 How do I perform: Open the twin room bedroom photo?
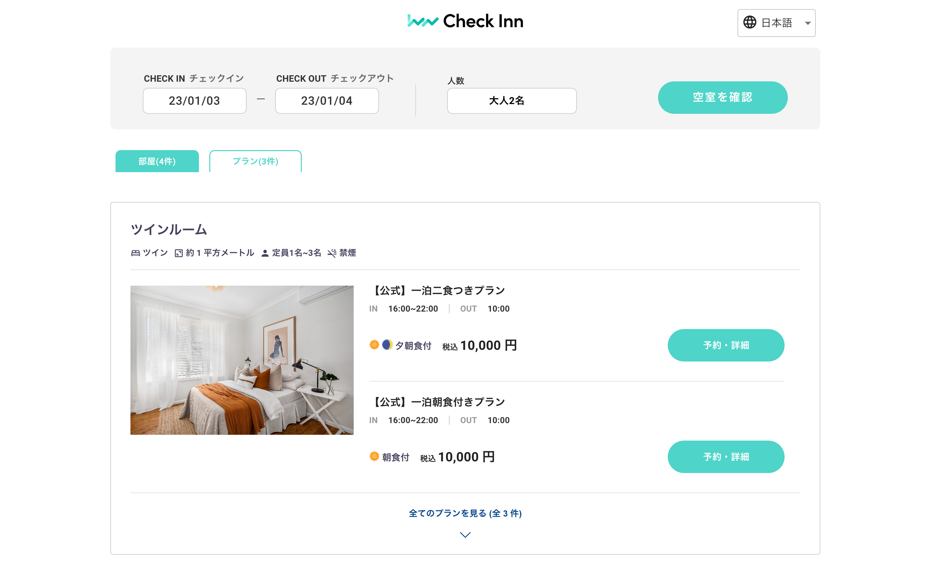(241, 360)
